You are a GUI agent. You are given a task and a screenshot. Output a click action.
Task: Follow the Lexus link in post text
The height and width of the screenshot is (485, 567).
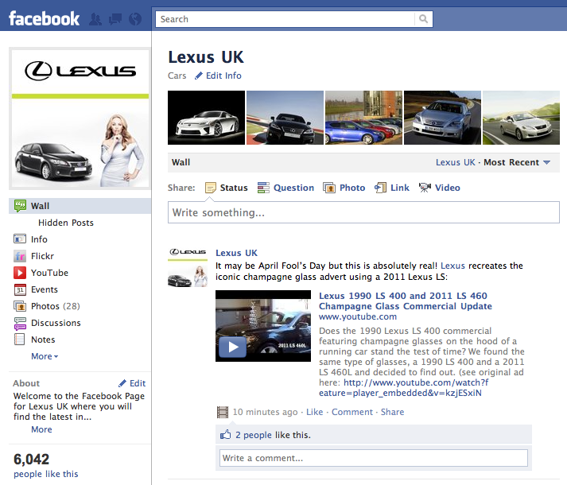[452, 266]
